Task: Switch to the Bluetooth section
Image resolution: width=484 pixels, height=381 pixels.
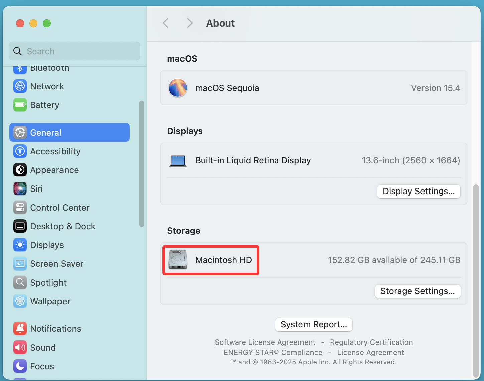Action: pos(49,68)
